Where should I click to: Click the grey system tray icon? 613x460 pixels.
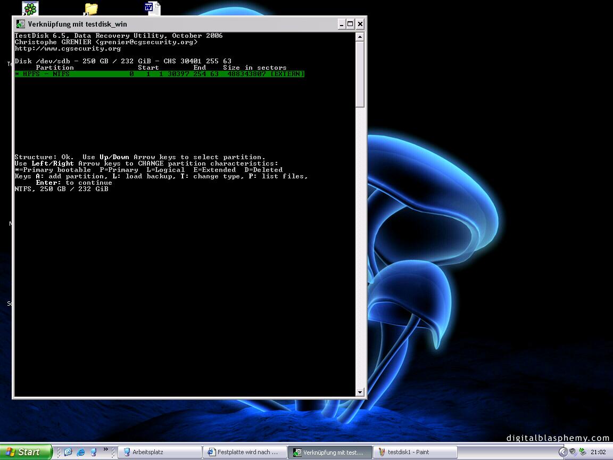pos(573,452)
